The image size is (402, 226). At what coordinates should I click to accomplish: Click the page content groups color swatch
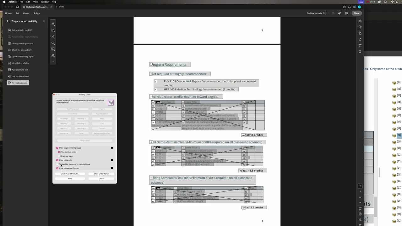pos(112,148)
